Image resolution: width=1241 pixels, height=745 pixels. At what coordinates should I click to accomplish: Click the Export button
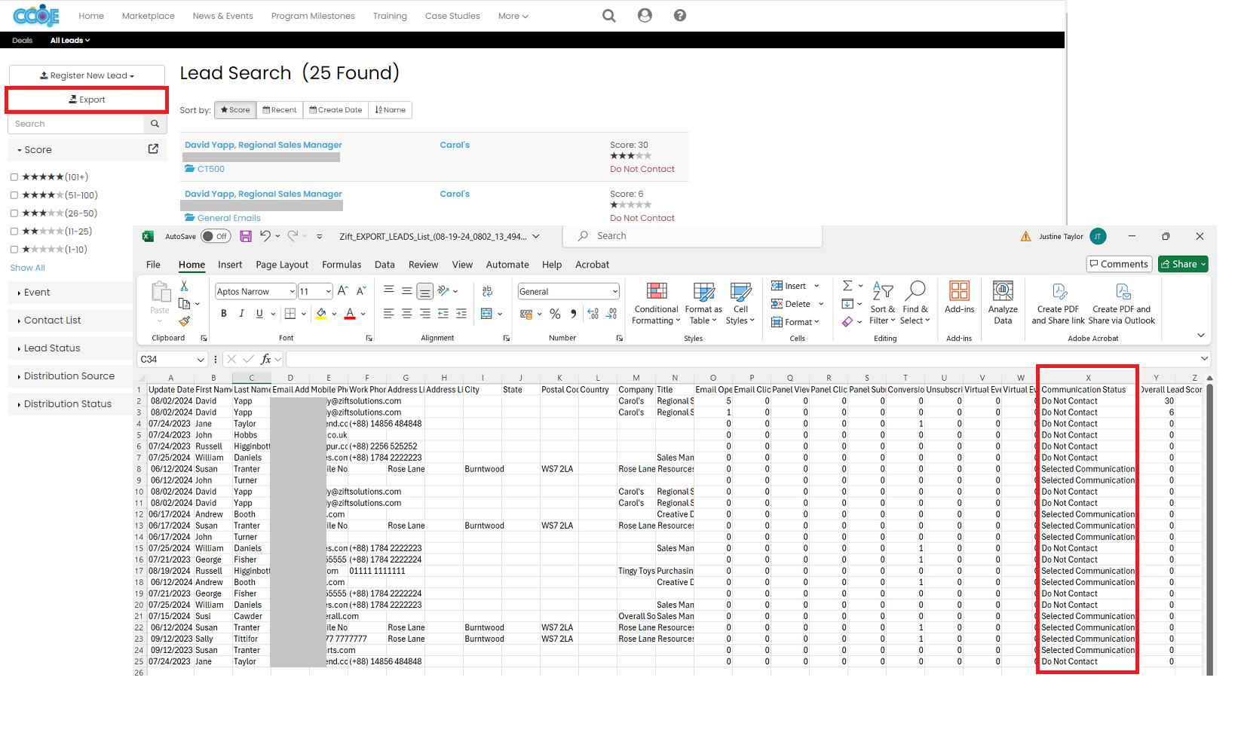87,100
